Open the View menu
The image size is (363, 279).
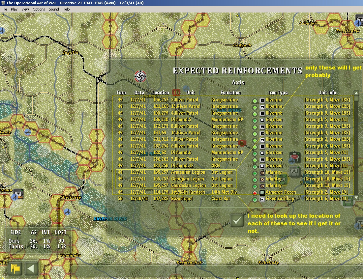25,9
